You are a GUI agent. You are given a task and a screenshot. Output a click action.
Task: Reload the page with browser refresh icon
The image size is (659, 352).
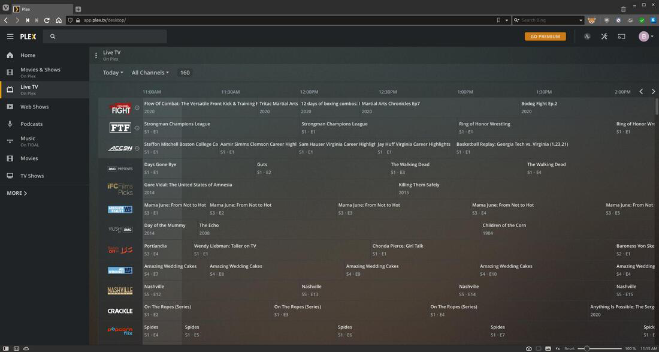coord(47,20)
